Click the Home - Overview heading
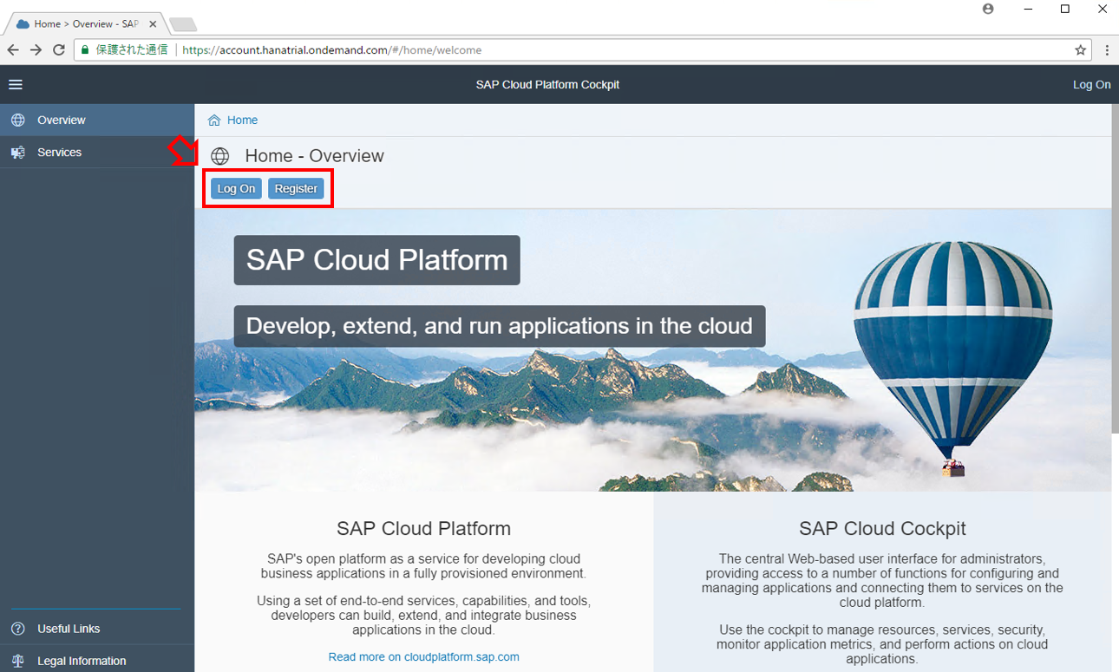 (314, 156)
